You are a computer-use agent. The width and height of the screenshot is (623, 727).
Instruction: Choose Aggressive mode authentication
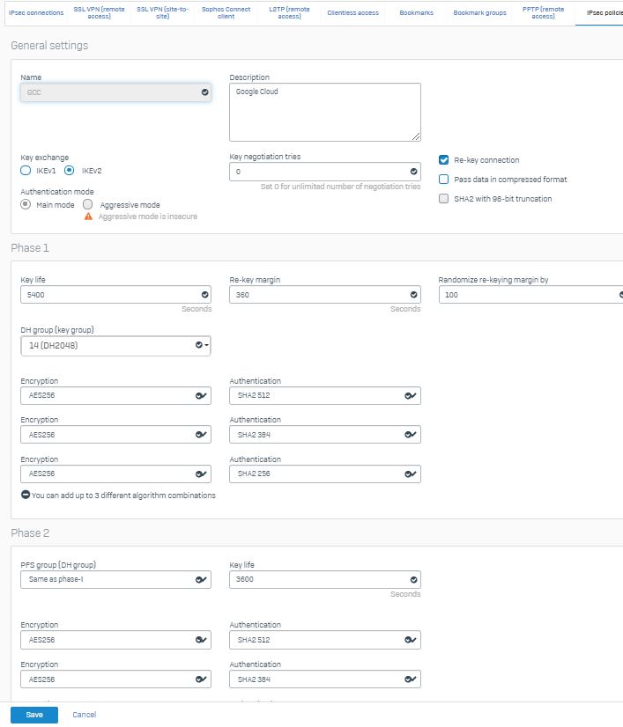88,204
